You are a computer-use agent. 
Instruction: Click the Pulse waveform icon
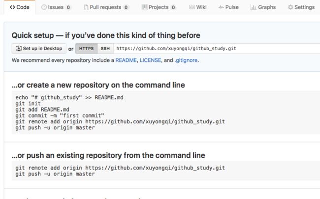221,7
